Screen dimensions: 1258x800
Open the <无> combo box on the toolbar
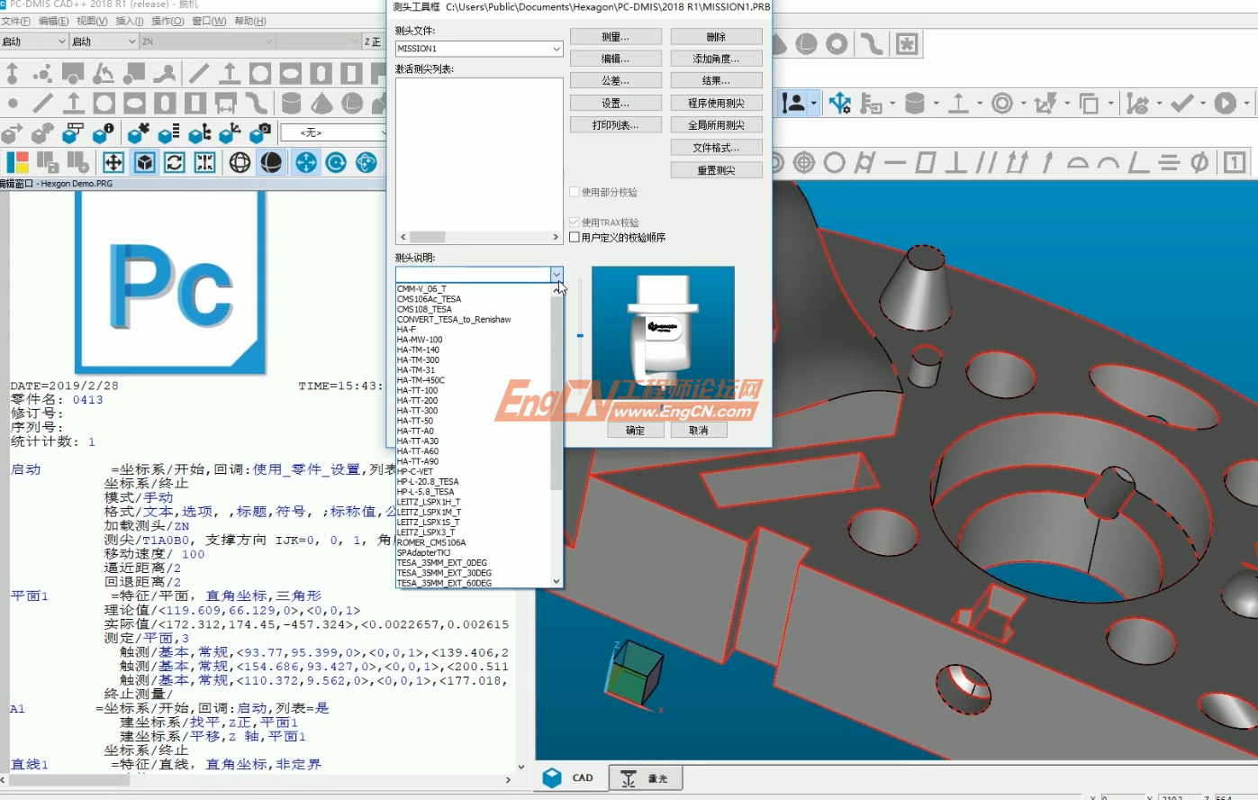pyautogui.click(x=385, y=132)
